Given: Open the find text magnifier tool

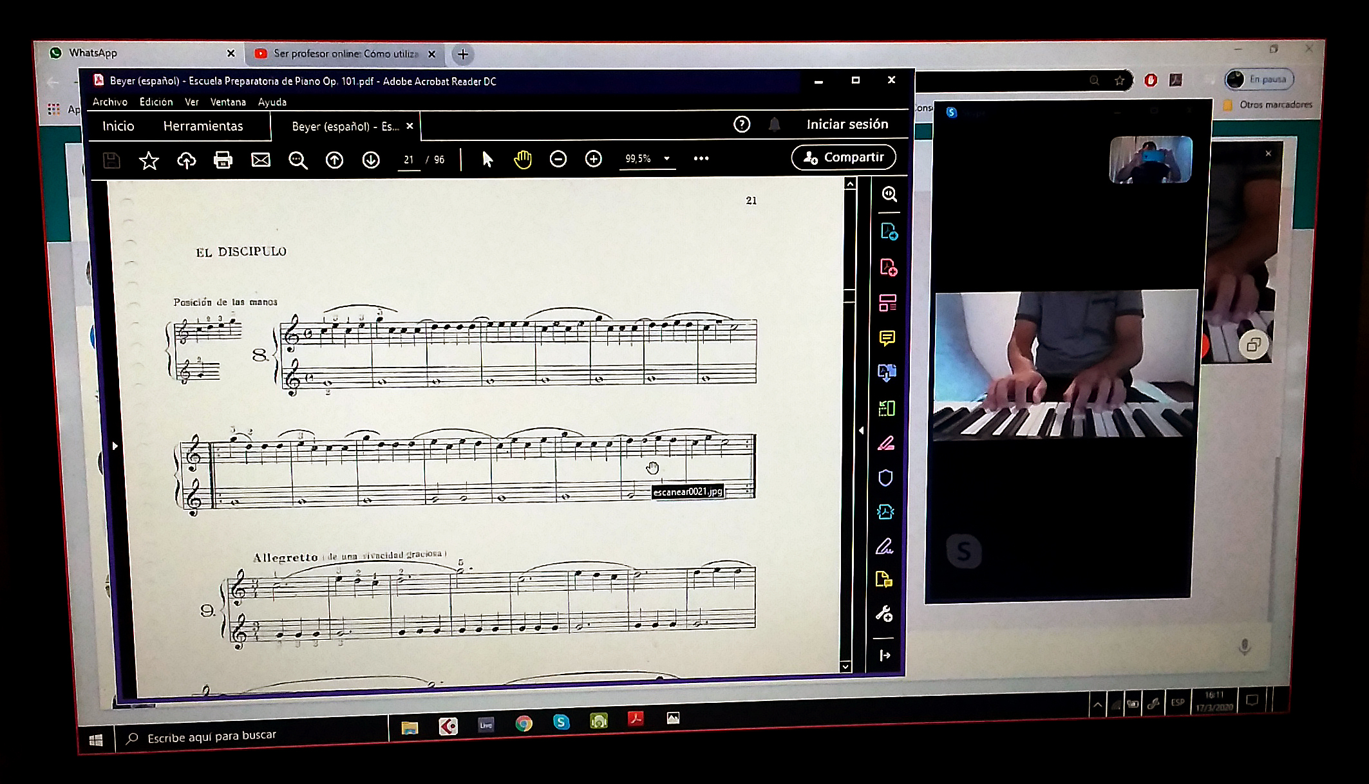Looking at the screenshot, I should 297,160.
